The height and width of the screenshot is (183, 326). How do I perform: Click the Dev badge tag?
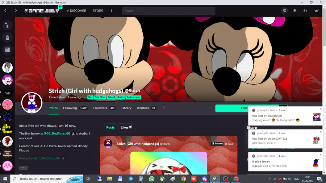[90, 97]
